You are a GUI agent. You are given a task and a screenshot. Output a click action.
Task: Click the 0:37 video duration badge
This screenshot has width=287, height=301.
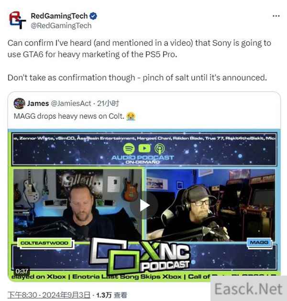[22, 271]
